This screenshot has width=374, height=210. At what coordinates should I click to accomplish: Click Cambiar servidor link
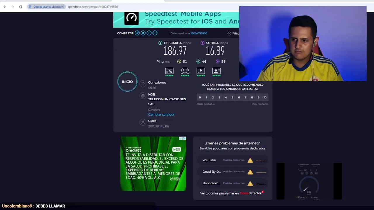point(161,115)
